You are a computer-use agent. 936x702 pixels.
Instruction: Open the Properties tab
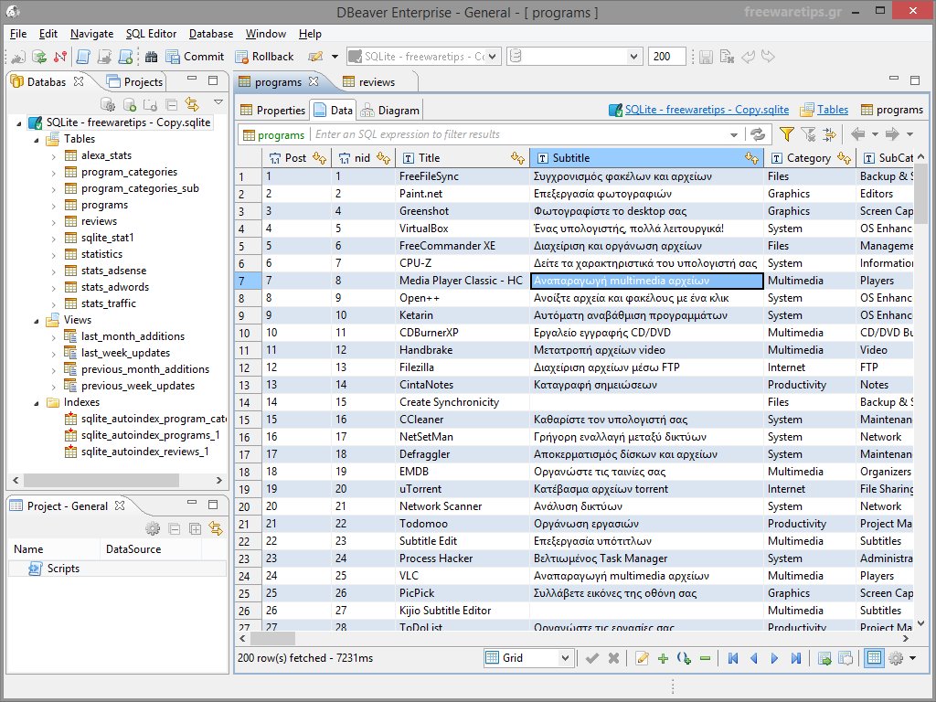[272, 110]
